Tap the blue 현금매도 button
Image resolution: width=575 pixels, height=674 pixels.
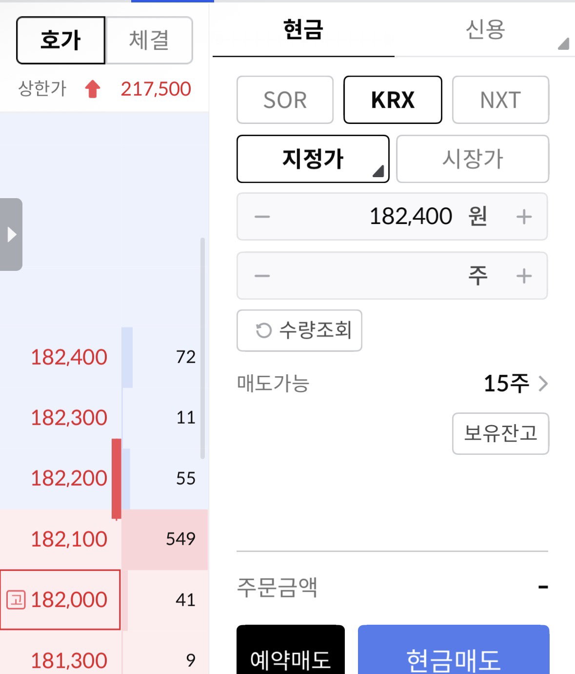454,650
